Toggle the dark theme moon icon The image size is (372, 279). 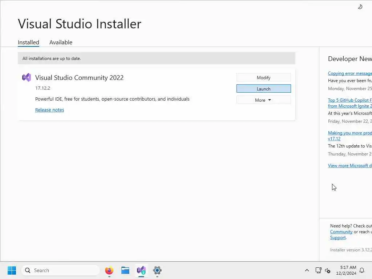tap(360, 7)
